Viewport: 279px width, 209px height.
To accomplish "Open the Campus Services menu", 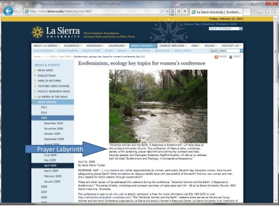I will pos(173,46).
